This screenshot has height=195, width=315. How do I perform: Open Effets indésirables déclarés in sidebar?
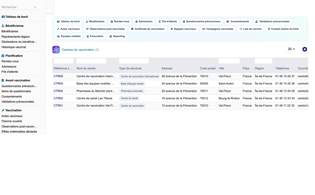pyautogui.click(x=19, y=131)
